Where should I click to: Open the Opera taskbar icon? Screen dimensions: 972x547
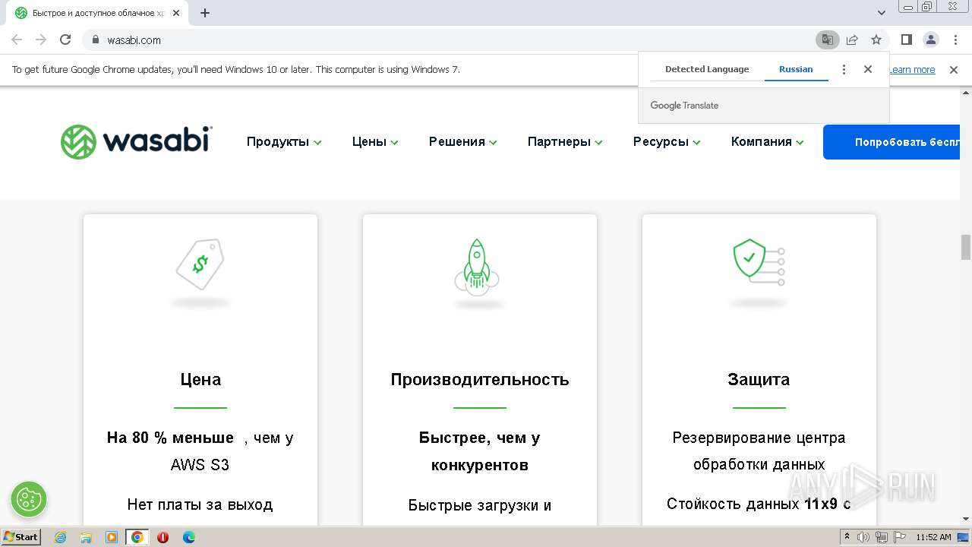click(163, 537)
